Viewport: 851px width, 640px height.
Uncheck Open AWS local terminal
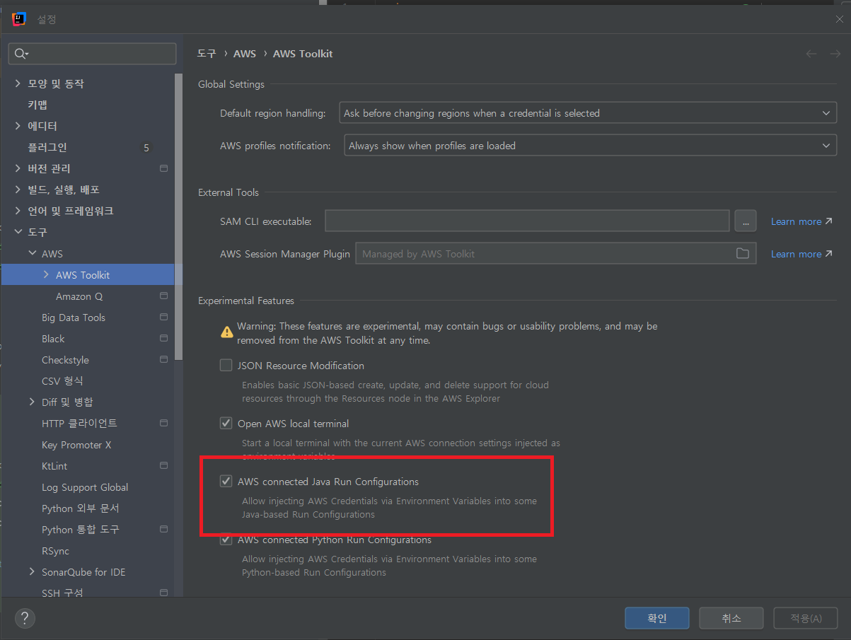tap(226, 424)
